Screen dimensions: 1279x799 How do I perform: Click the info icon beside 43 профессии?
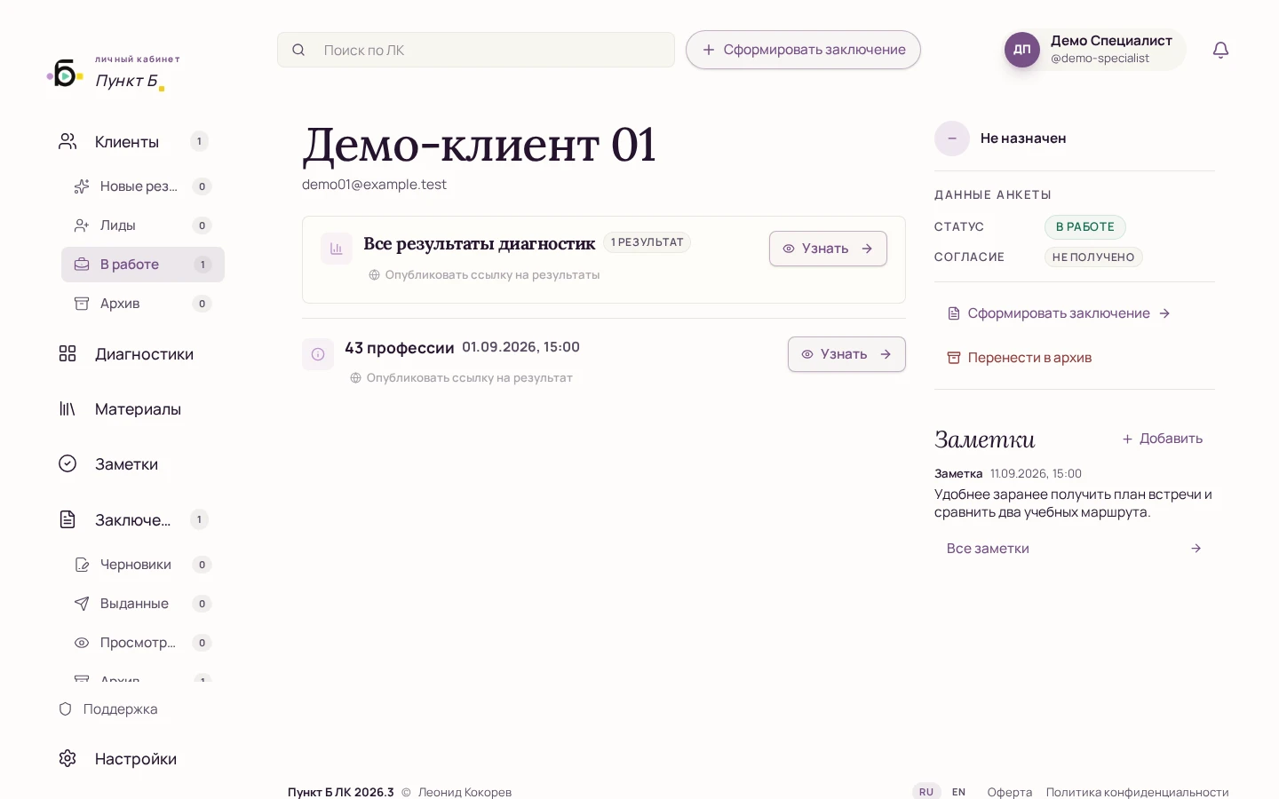[x=318, y=354]
